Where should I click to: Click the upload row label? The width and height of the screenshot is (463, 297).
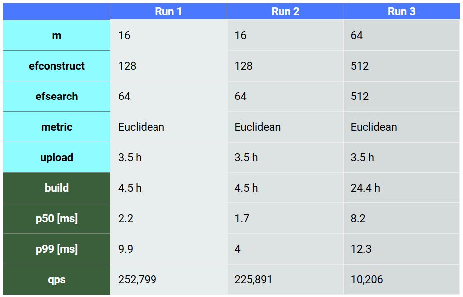click(57, 158)
